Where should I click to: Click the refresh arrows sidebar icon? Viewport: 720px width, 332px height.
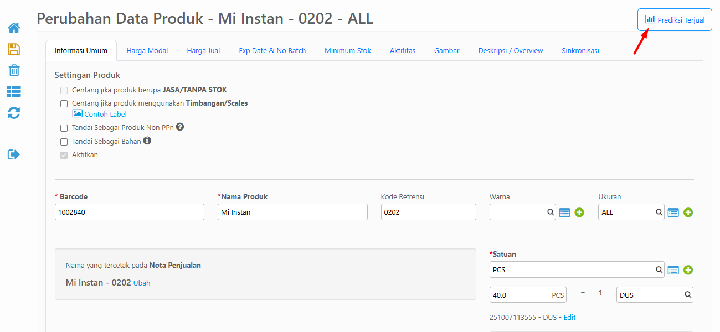14,113
